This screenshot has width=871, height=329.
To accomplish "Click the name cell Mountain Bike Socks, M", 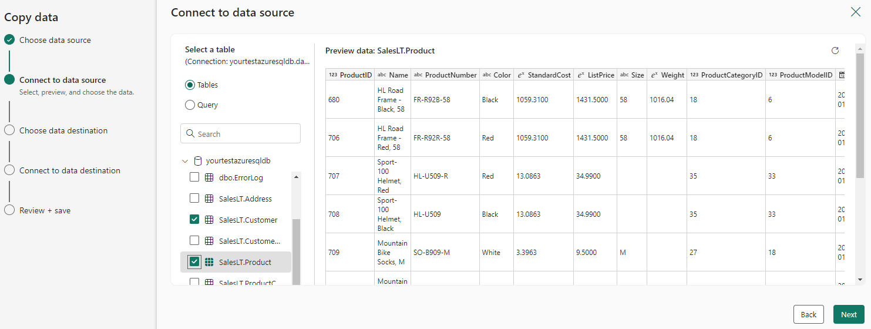I will pyautogui.click(x=392, y=253).
